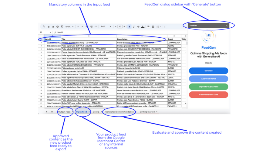The image size is (273, 154).
Task: Toggle bold formatting
Action: [130, 27]
